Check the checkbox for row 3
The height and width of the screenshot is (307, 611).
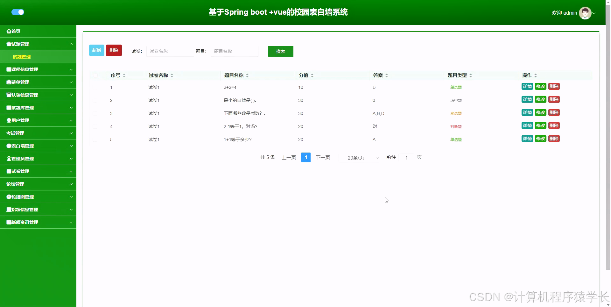coord(95,113)
